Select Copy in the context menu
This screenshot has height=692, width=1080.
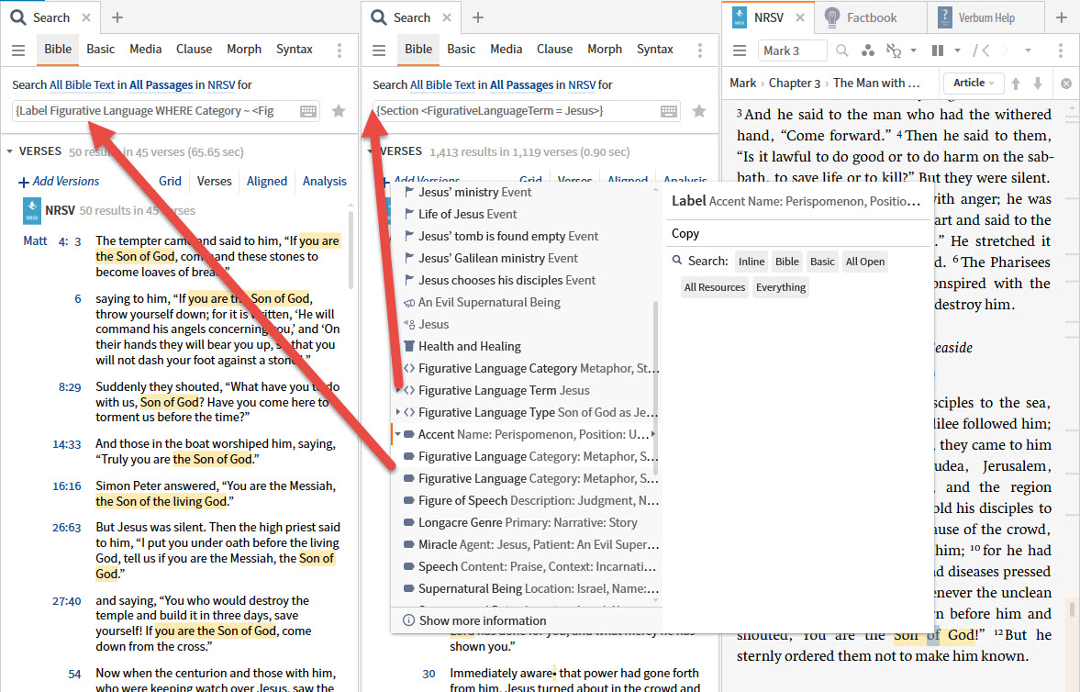[x=685, y=233]
